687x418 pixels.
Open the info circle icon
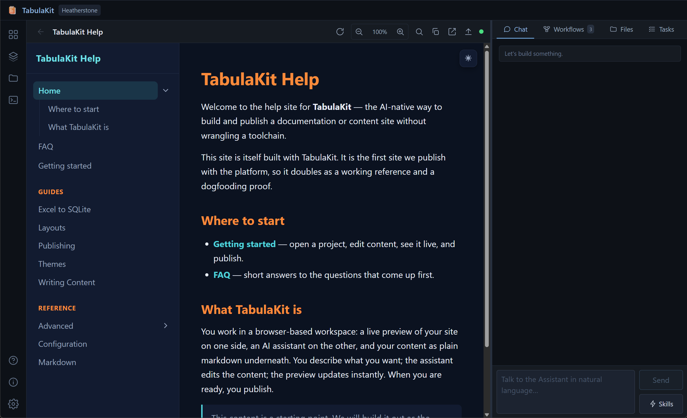(x=13, y=382)
